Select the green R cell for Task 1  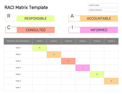(x=40, y=48)
